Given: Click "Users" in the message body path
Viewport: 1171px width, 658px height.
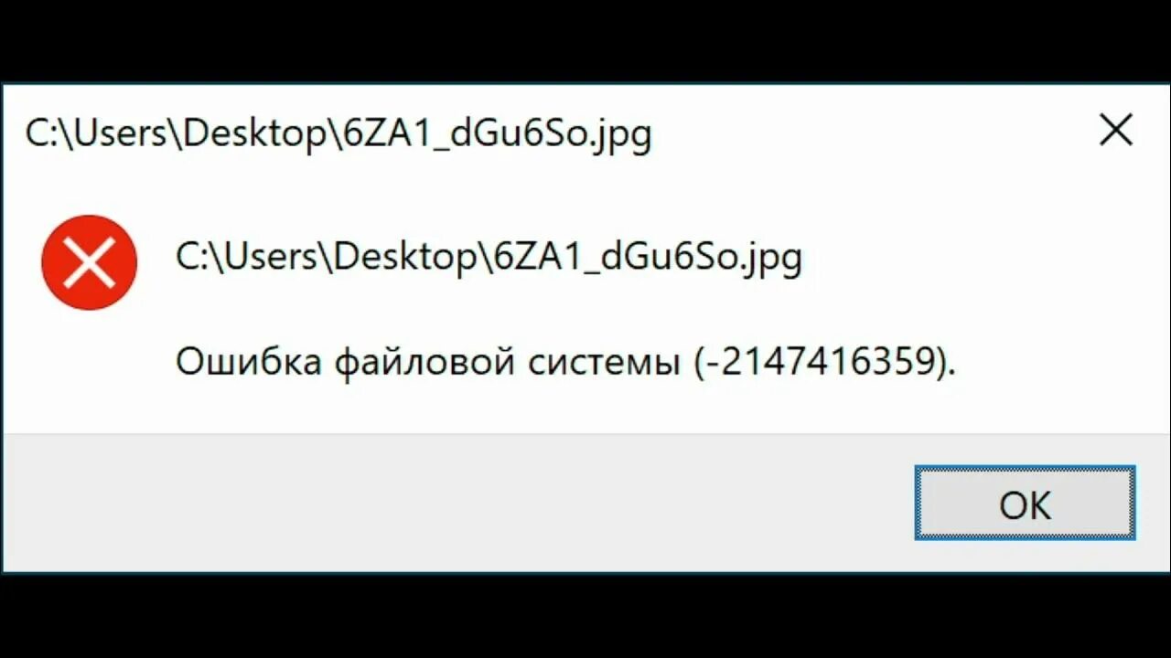Looking at the screenshot, I should click(272, 258).
